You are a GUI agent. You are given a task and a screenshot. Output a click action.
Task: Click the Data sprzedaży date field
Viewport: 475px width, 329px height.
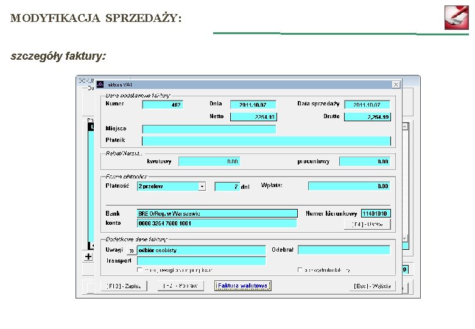click(367, 105)
